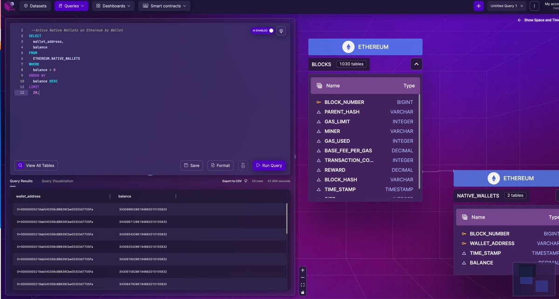Switch to Query Visualization tab

coord(57,181)
